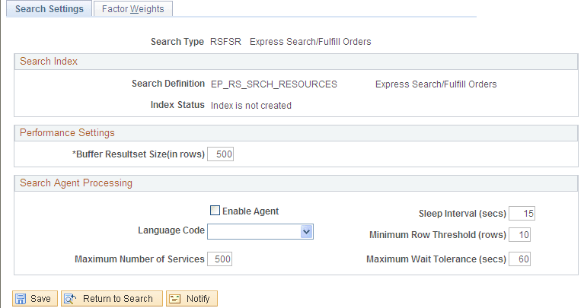Click the Index Status label

pyautogui.click(x=177, y=105)
